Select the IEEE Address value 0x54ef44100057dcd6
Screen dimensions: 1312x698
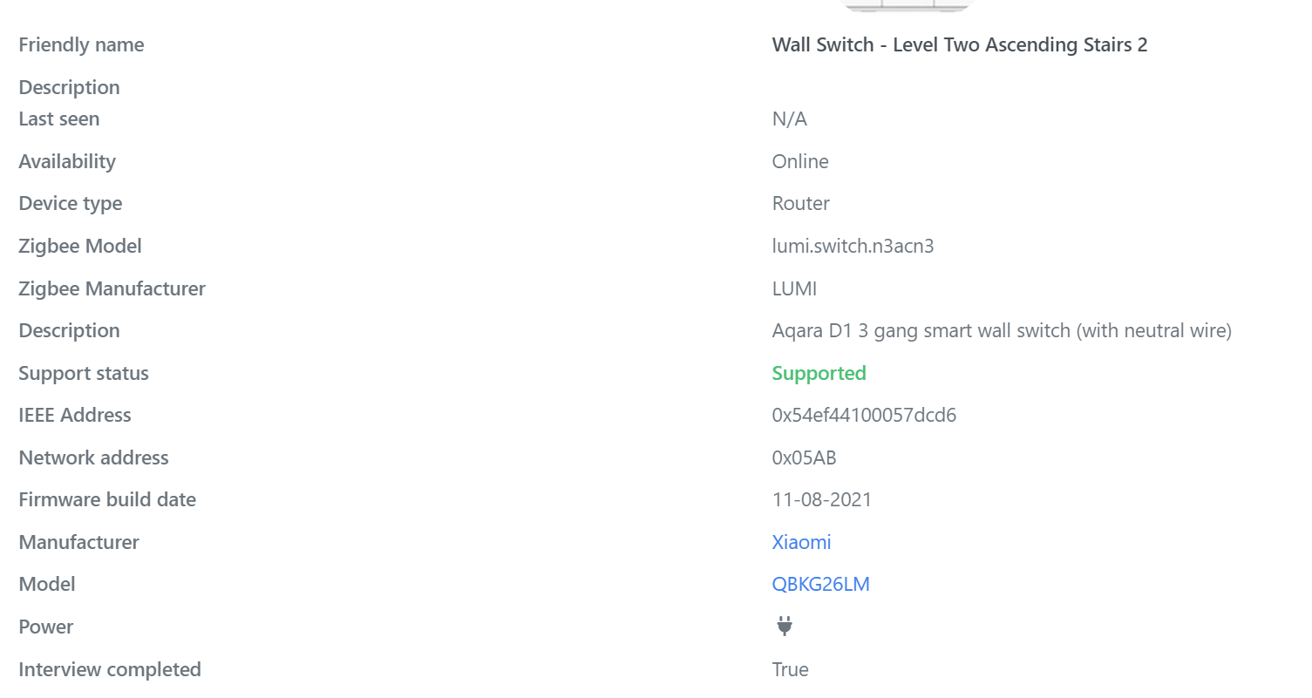tap(863, 416)
